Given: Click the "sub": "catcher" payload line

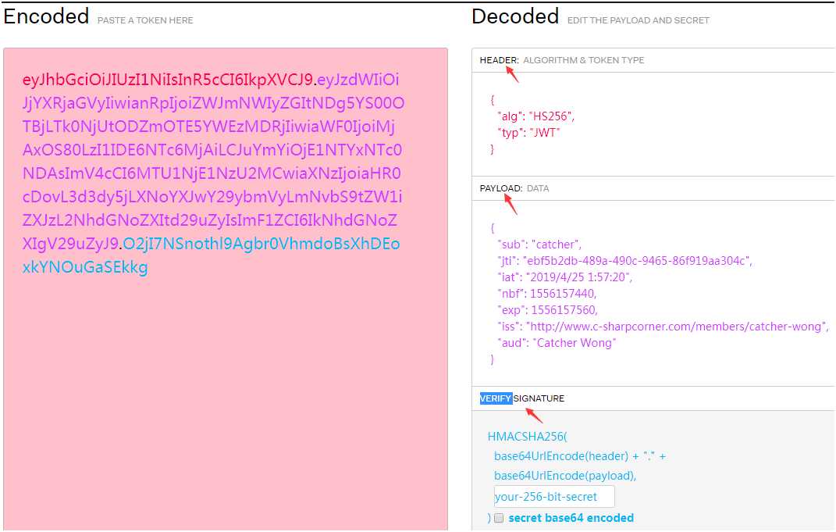Looking at the screenshot, I should click(539, 245).
